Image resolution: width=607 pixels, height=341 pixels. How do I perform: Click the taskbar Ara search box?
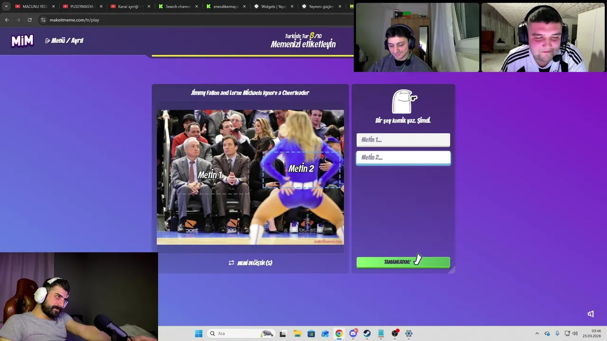(241, 333)
